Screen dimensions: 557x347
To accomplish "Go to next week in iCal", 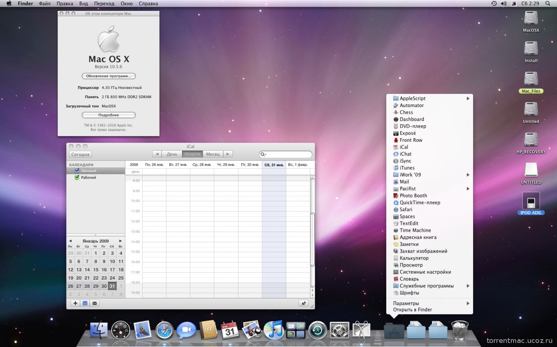I will (228, 154).
